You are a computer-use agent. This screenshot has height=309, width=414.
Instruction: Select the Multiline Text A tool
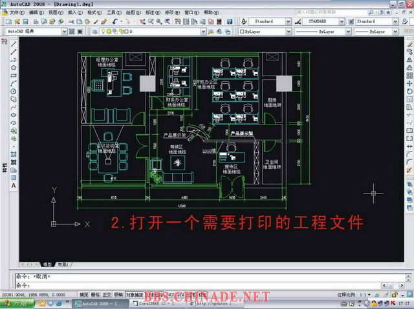tap(14, 186)
